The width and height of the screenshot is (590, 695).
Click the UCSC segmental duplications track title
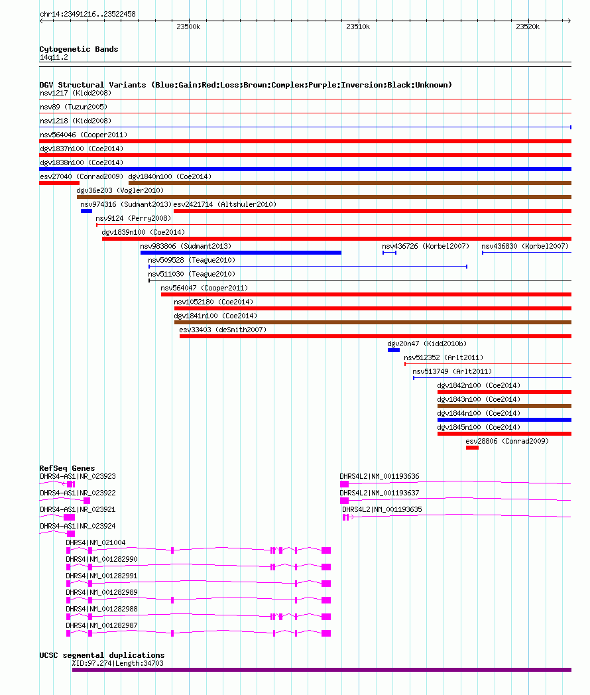[102, 656]
